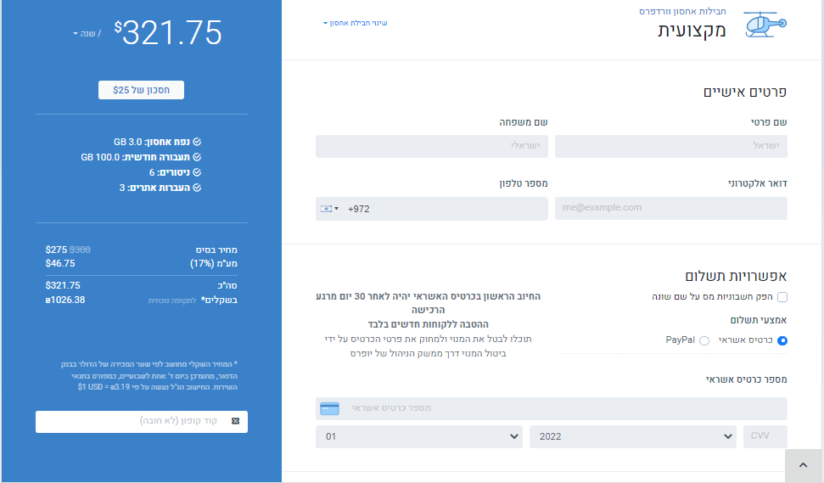824x483 pixels.
Task: Click the $321.75 price heading
Action: [x=168, y=33]
